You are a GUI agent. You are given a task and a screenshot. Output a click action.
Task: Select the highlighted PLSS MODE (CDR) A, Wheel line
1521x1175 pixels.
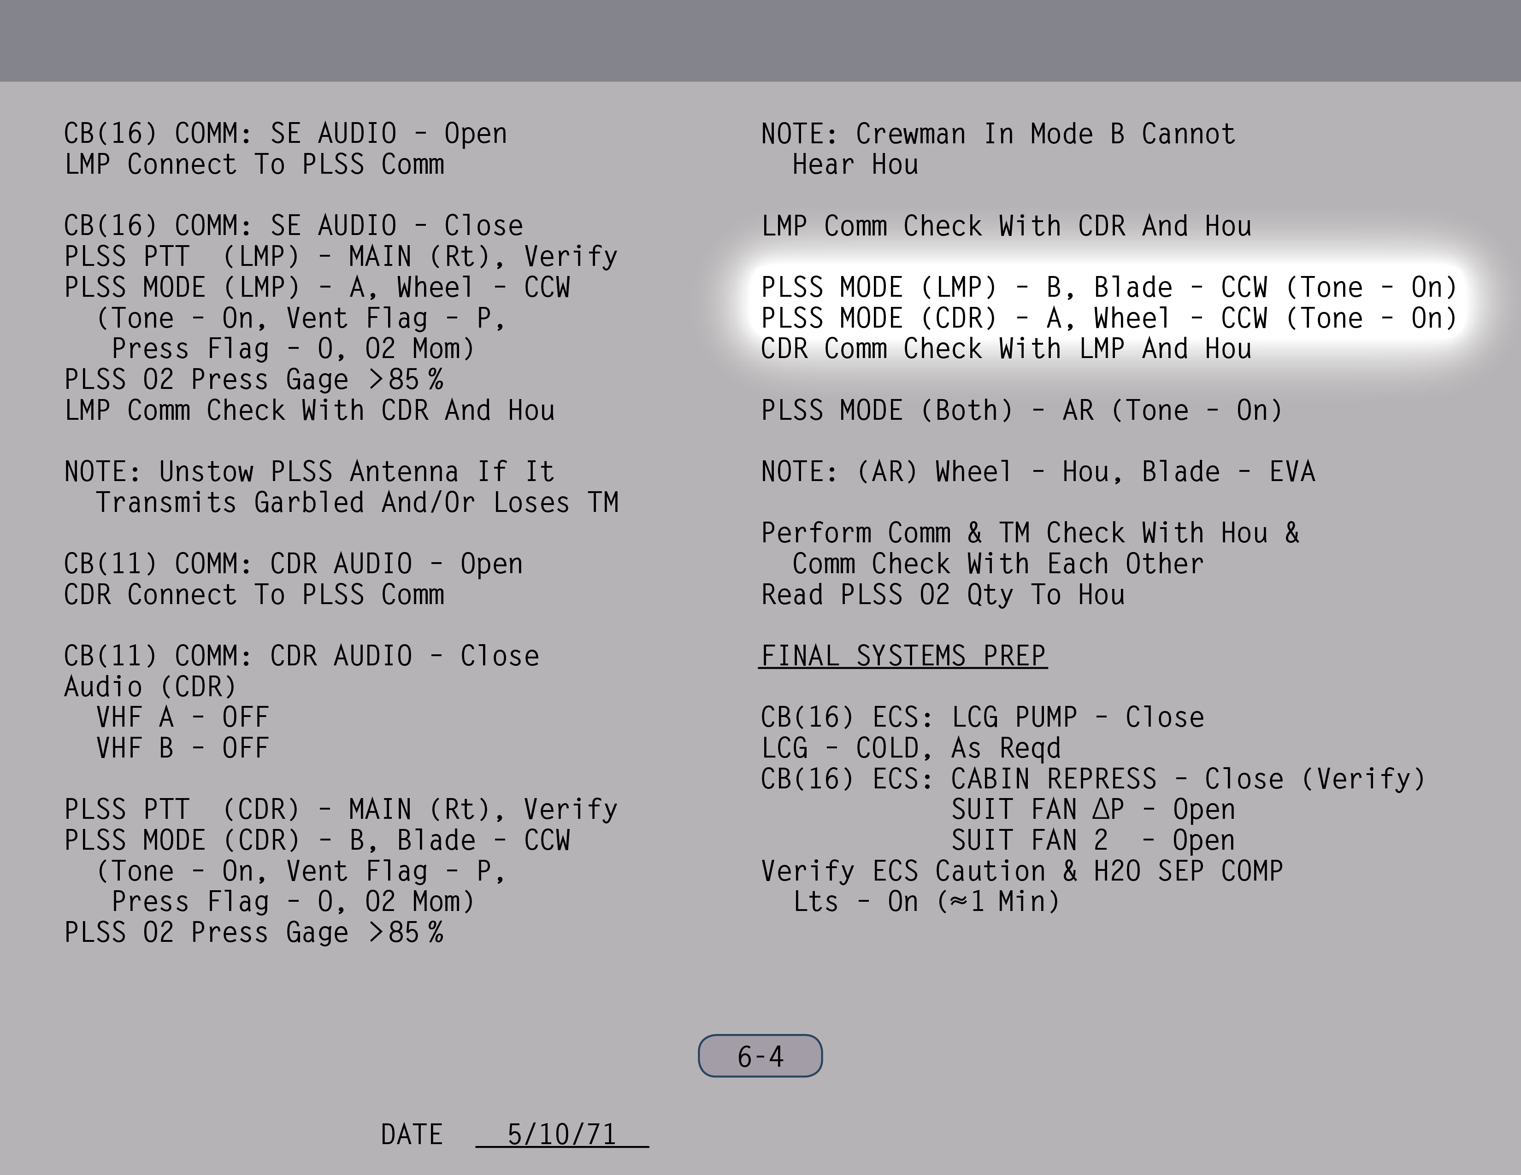[1108, 318]
